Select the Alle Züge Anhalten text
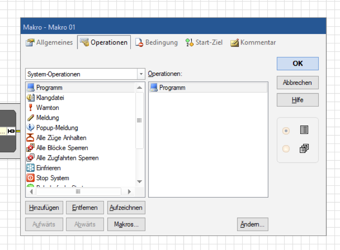This screenshot has width=340, height=250. coord(61,138)
